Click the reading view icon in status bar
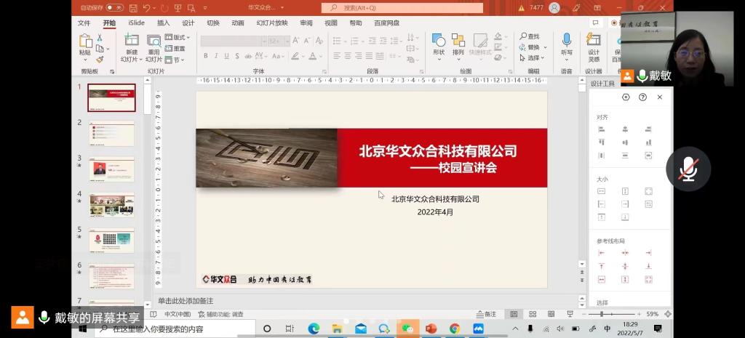745x338 pixels. (x=551, y=314)
